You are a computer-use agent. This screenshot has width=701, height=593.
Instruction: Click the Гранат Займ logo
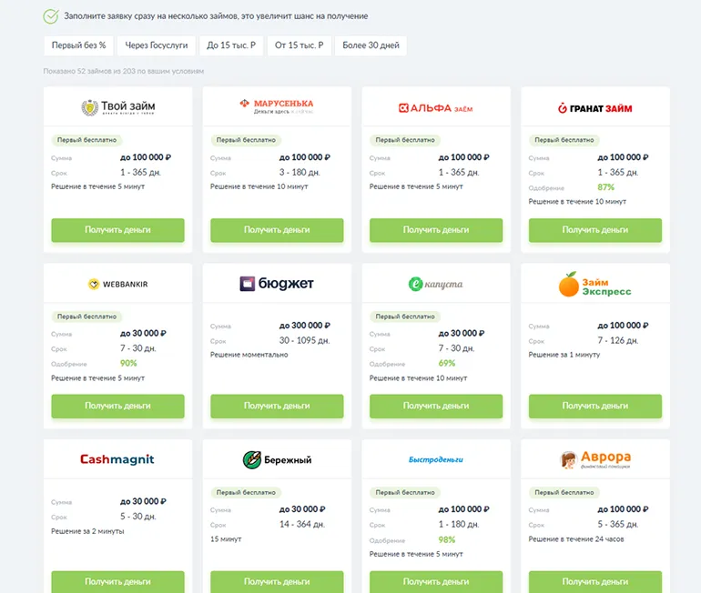click(594, 108)
